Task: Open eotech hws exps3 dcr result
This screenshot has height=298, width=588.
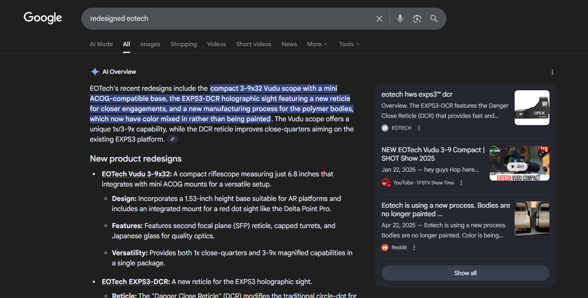Action: coord(417,94)
